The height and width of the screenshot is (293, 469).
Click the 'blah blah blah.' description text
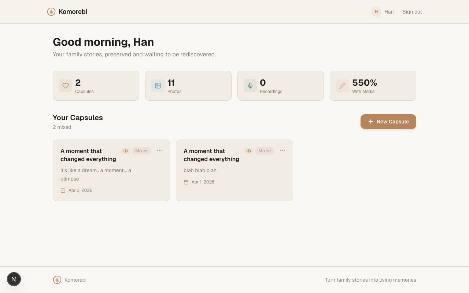click(200, 170)
